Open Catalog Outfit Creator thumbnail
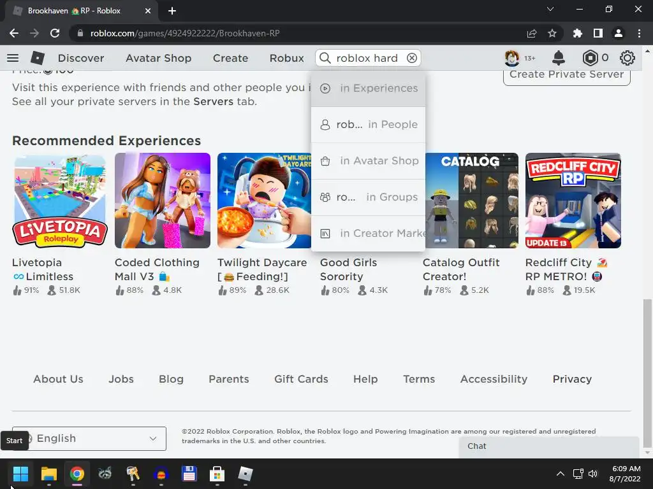653x489 pixels. (x=472, y=201)
